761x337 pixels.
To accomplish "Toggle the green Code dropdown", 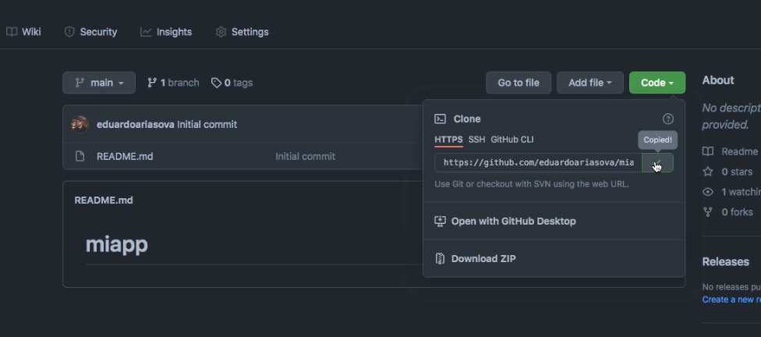I will (657, 83).
